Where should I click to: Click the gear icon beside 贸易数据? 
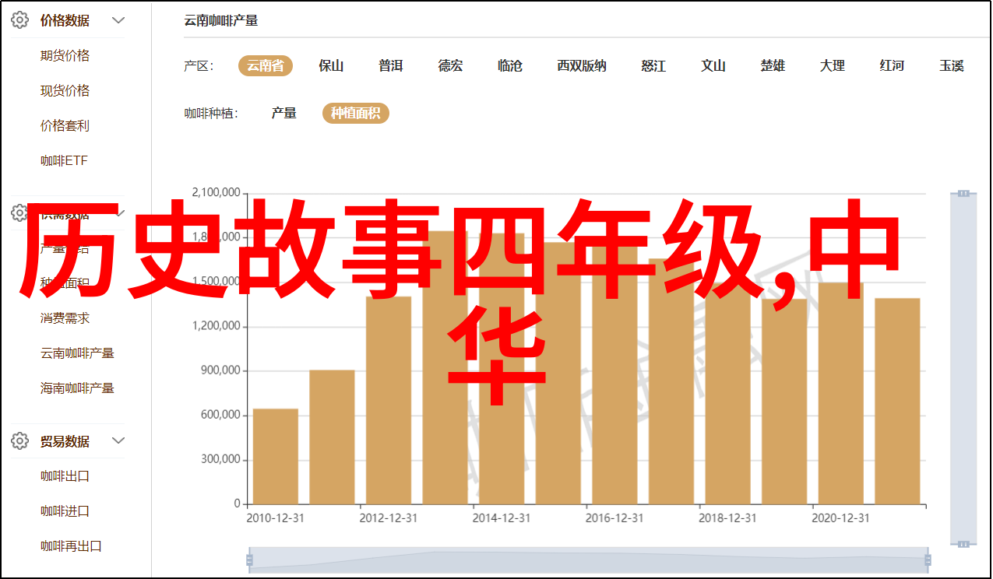[20, 441]
